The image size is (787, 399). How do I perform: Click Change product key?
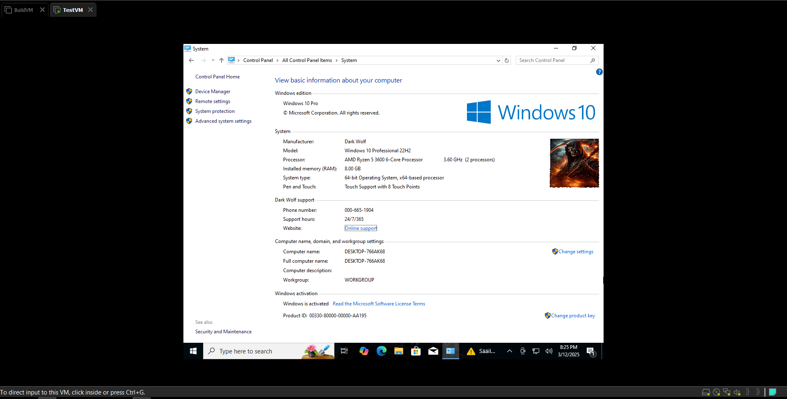click(573, 316)
